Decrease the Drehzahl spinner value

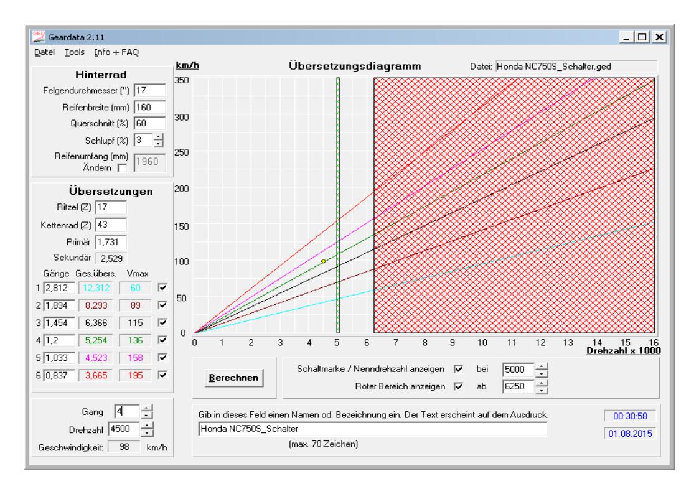[146, 432]
